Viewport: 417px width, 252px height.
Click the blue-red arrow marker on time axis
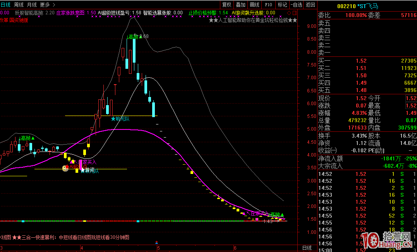(157, 242)
